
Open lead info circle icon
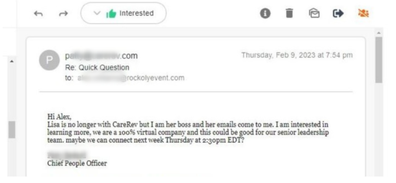265,13
